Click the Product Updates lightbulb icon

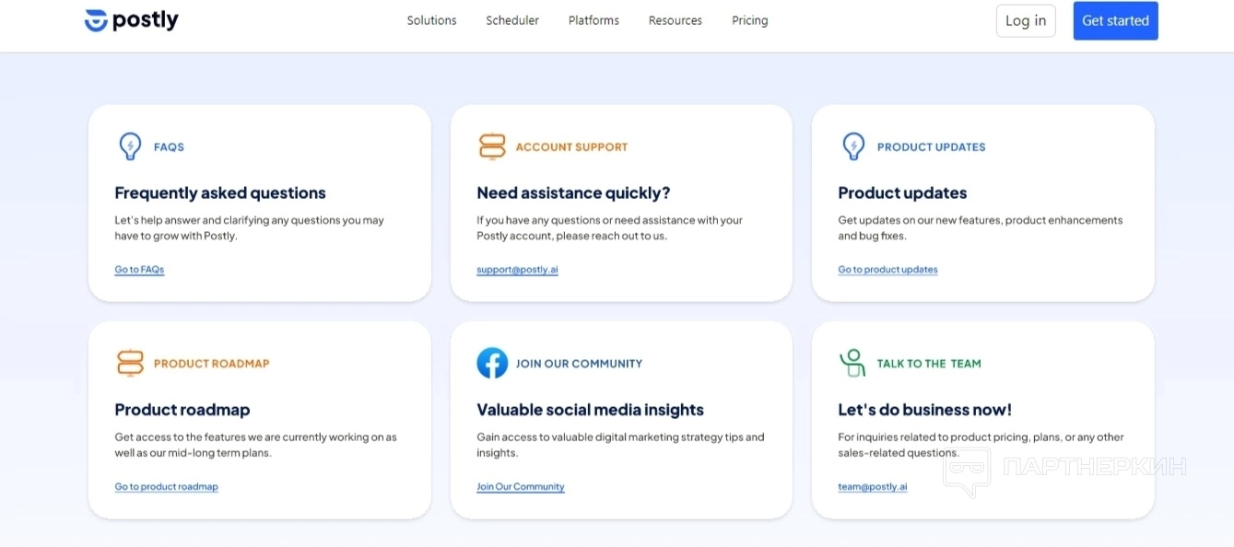pos(853,146)
